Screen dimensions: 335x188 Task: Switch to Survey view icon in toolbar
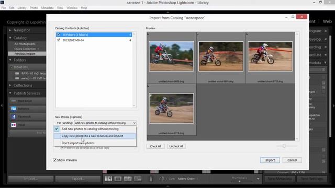tap(138, 179)
